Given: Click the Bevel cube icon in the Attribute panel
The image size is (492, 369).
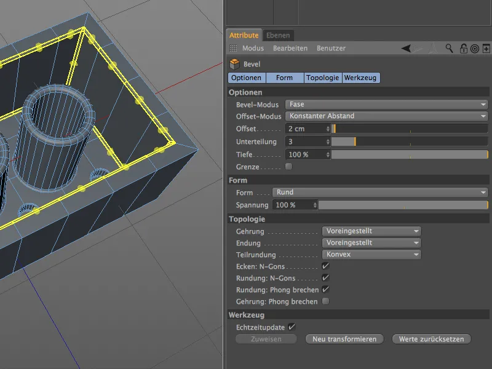Looking at the screenshot, I should [236, 63].
